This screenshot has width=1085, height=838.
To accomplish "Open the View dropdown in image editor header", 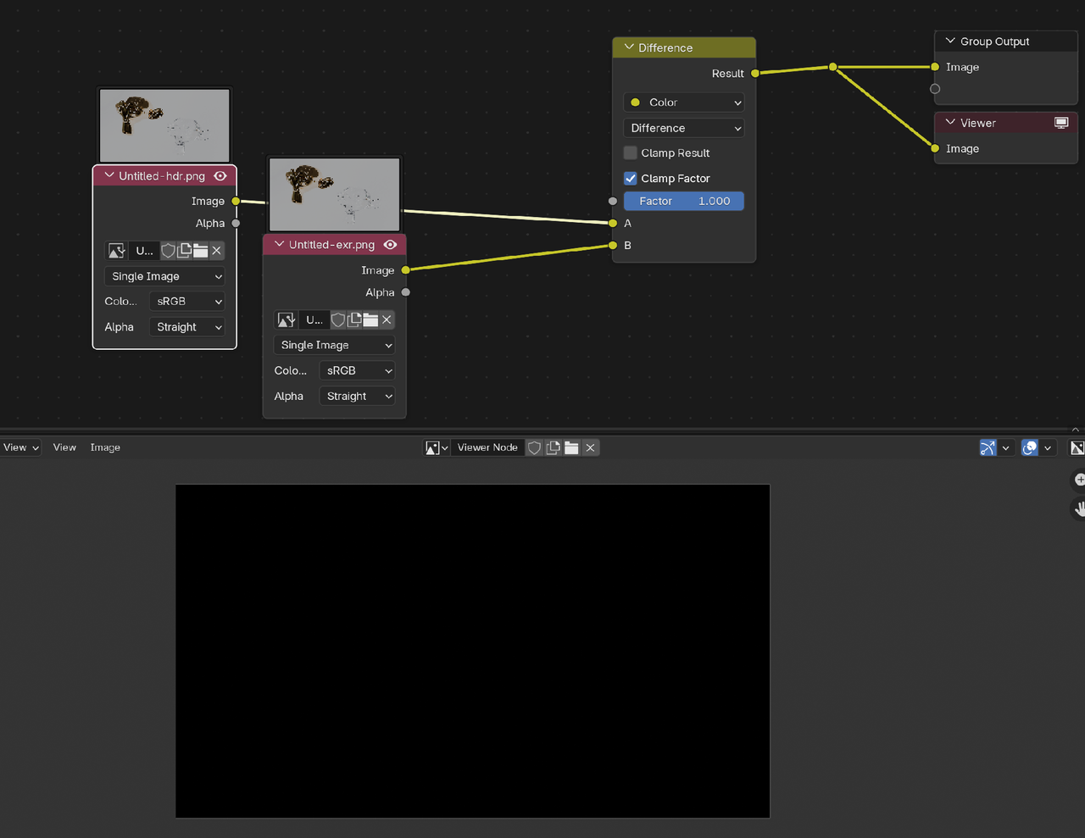I will coord(21,447).
